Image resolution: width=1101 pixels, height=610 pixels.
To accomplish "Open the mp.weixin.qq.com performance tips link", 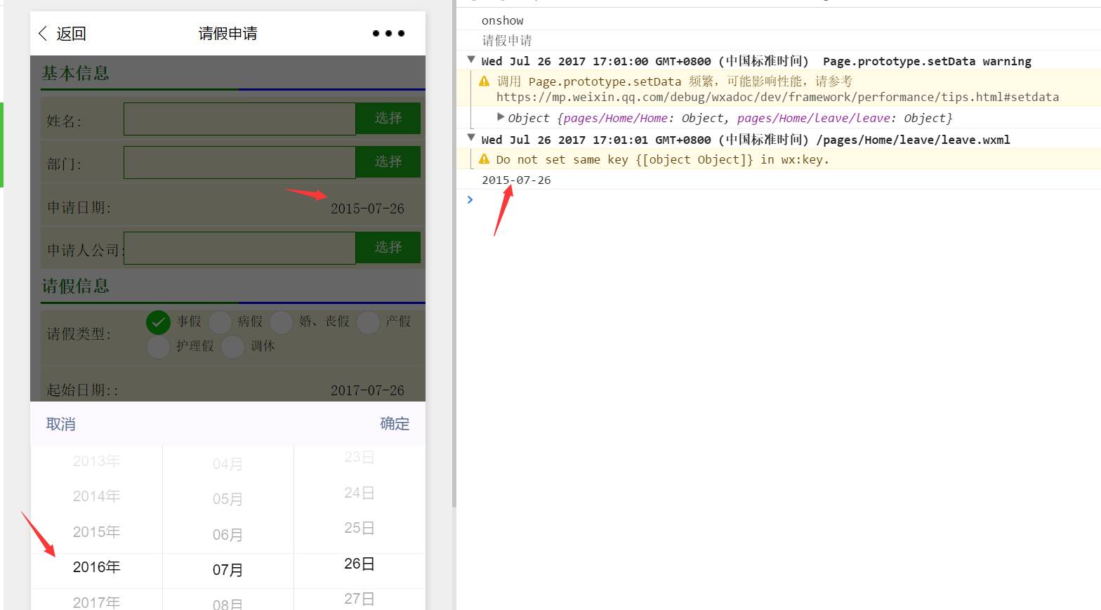I will point(777,97).
